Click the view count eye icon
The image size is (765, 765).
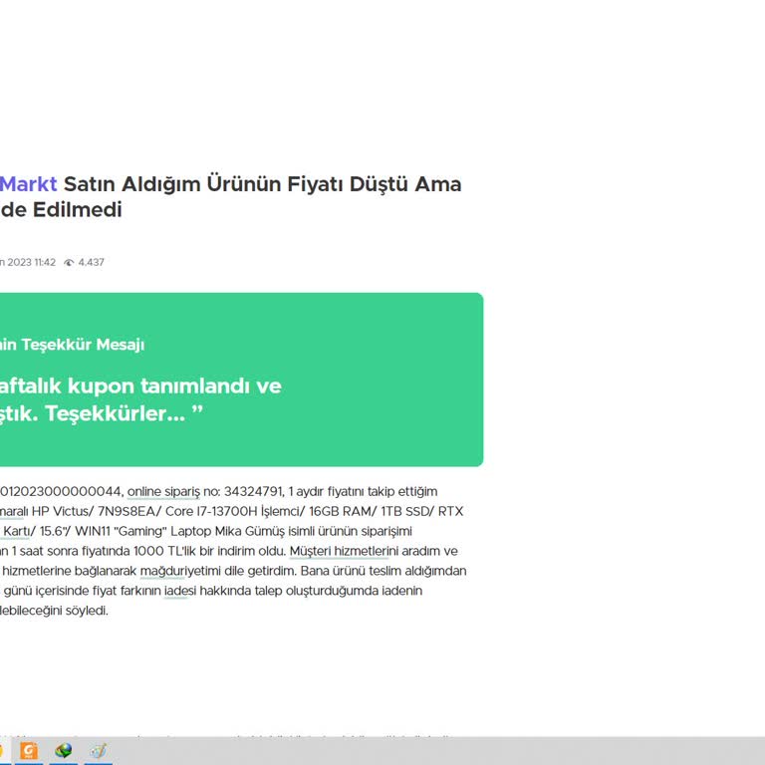(69, 263)
